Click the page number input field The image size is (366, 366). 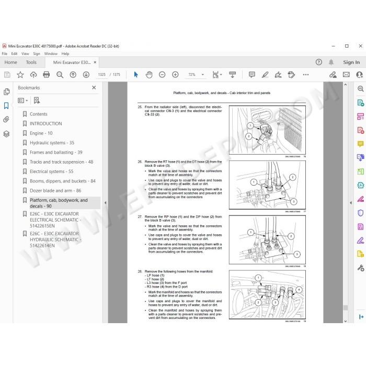point(102,75)
